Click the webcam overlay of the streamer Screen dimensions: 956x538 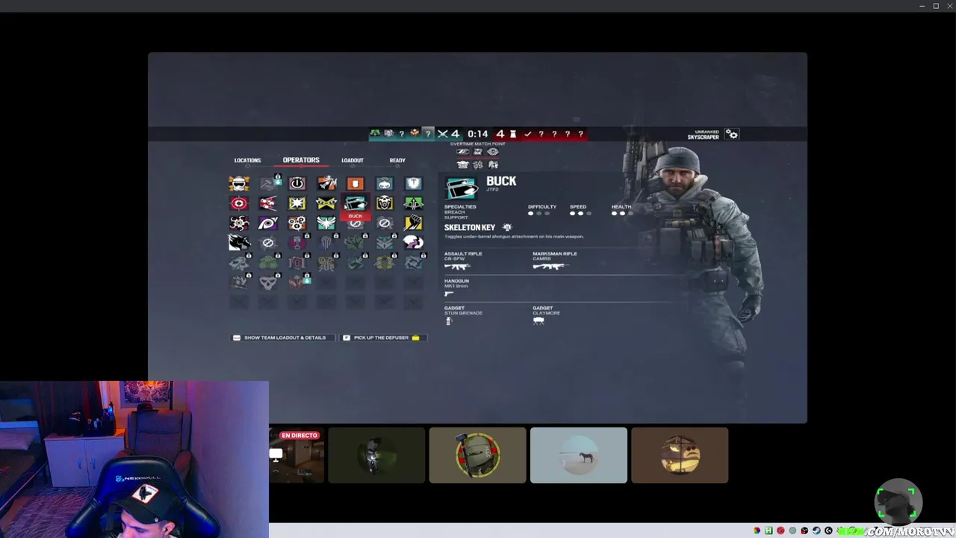pyautogui.click(x=134, y=460)
